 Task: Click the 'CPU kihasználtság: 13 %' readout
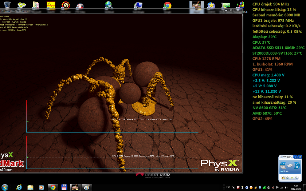[x=274, y=9]
